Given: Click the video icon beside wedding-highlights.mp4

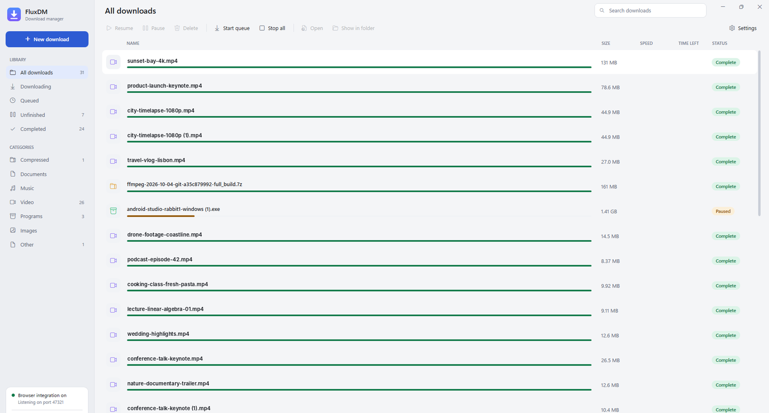Looking at the screenshot, I should [x=113, y=335].
